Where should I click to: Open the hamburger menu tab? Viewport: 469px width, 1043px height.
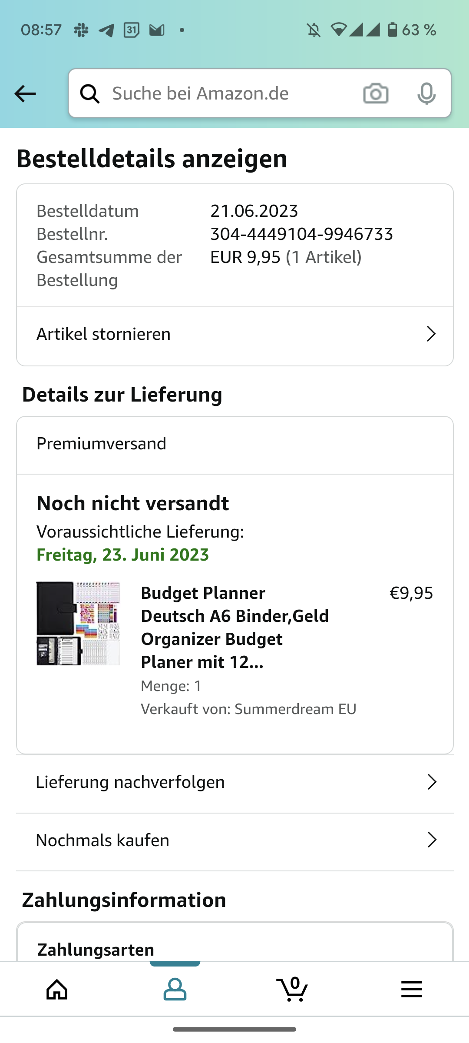click(411, 990)
